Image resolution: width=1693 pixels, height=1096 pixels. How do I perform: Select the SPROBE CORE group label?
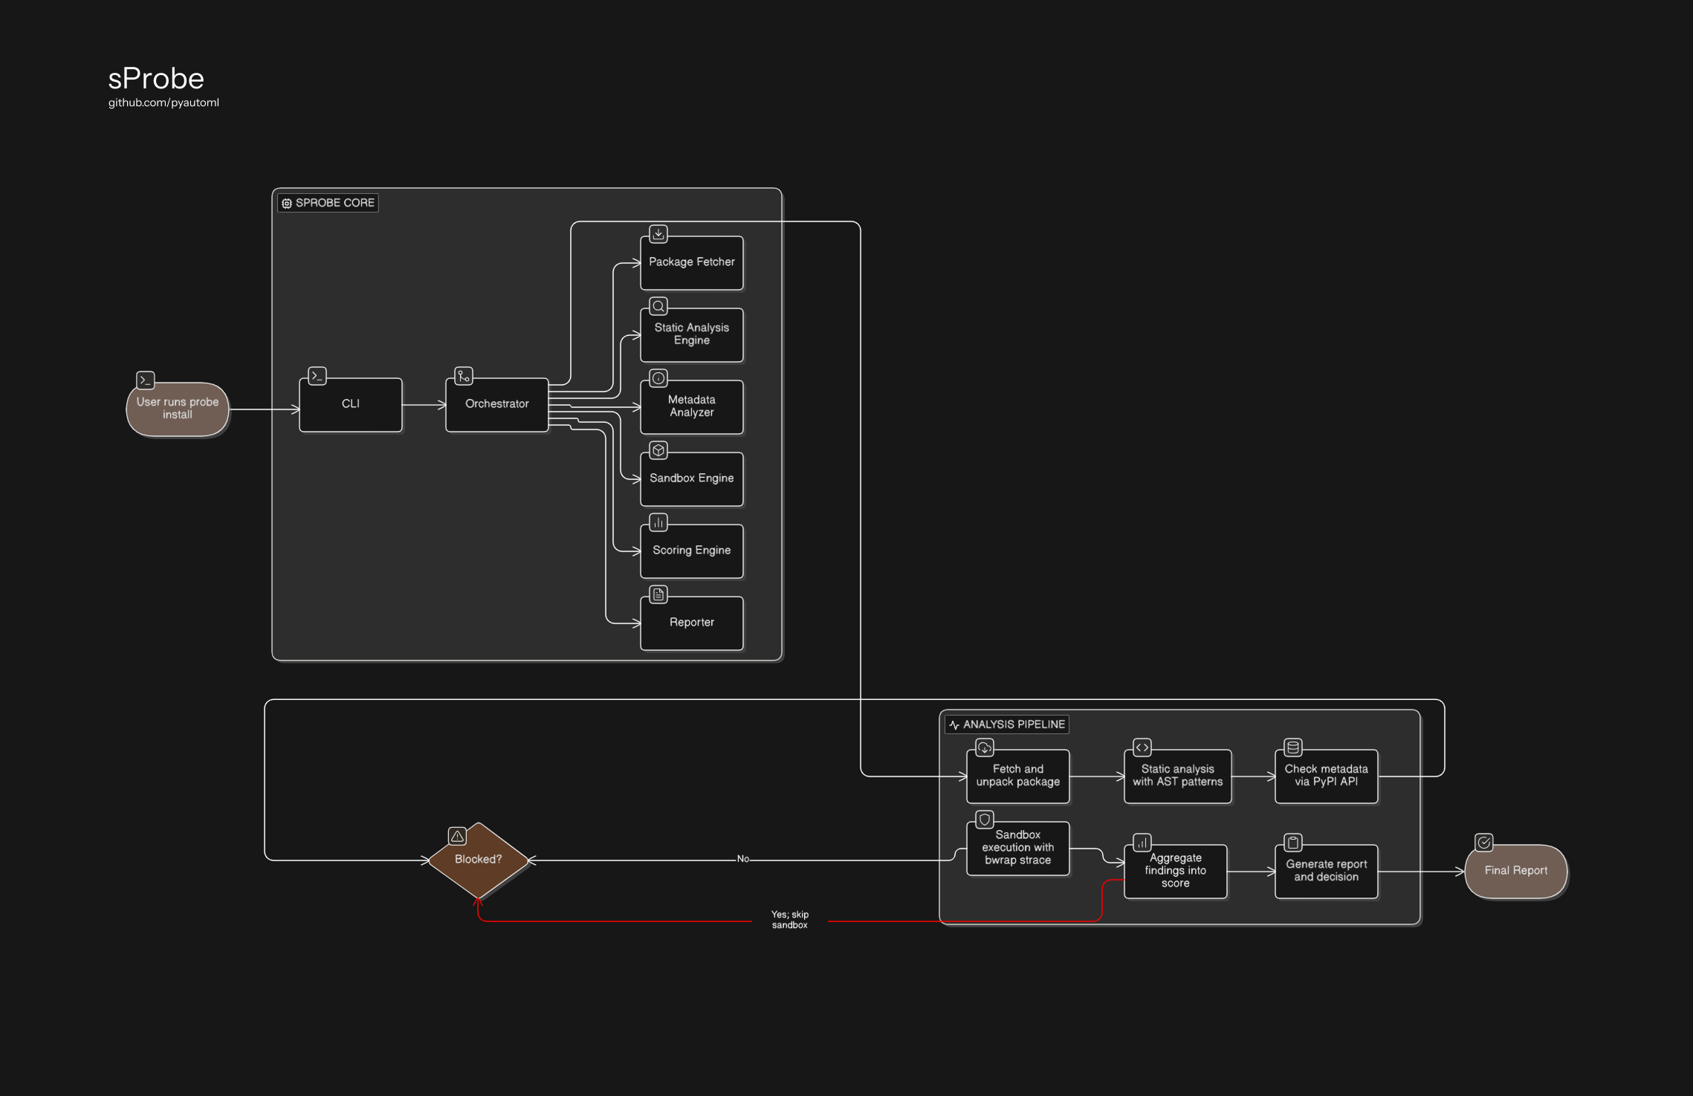pos(328,203)
